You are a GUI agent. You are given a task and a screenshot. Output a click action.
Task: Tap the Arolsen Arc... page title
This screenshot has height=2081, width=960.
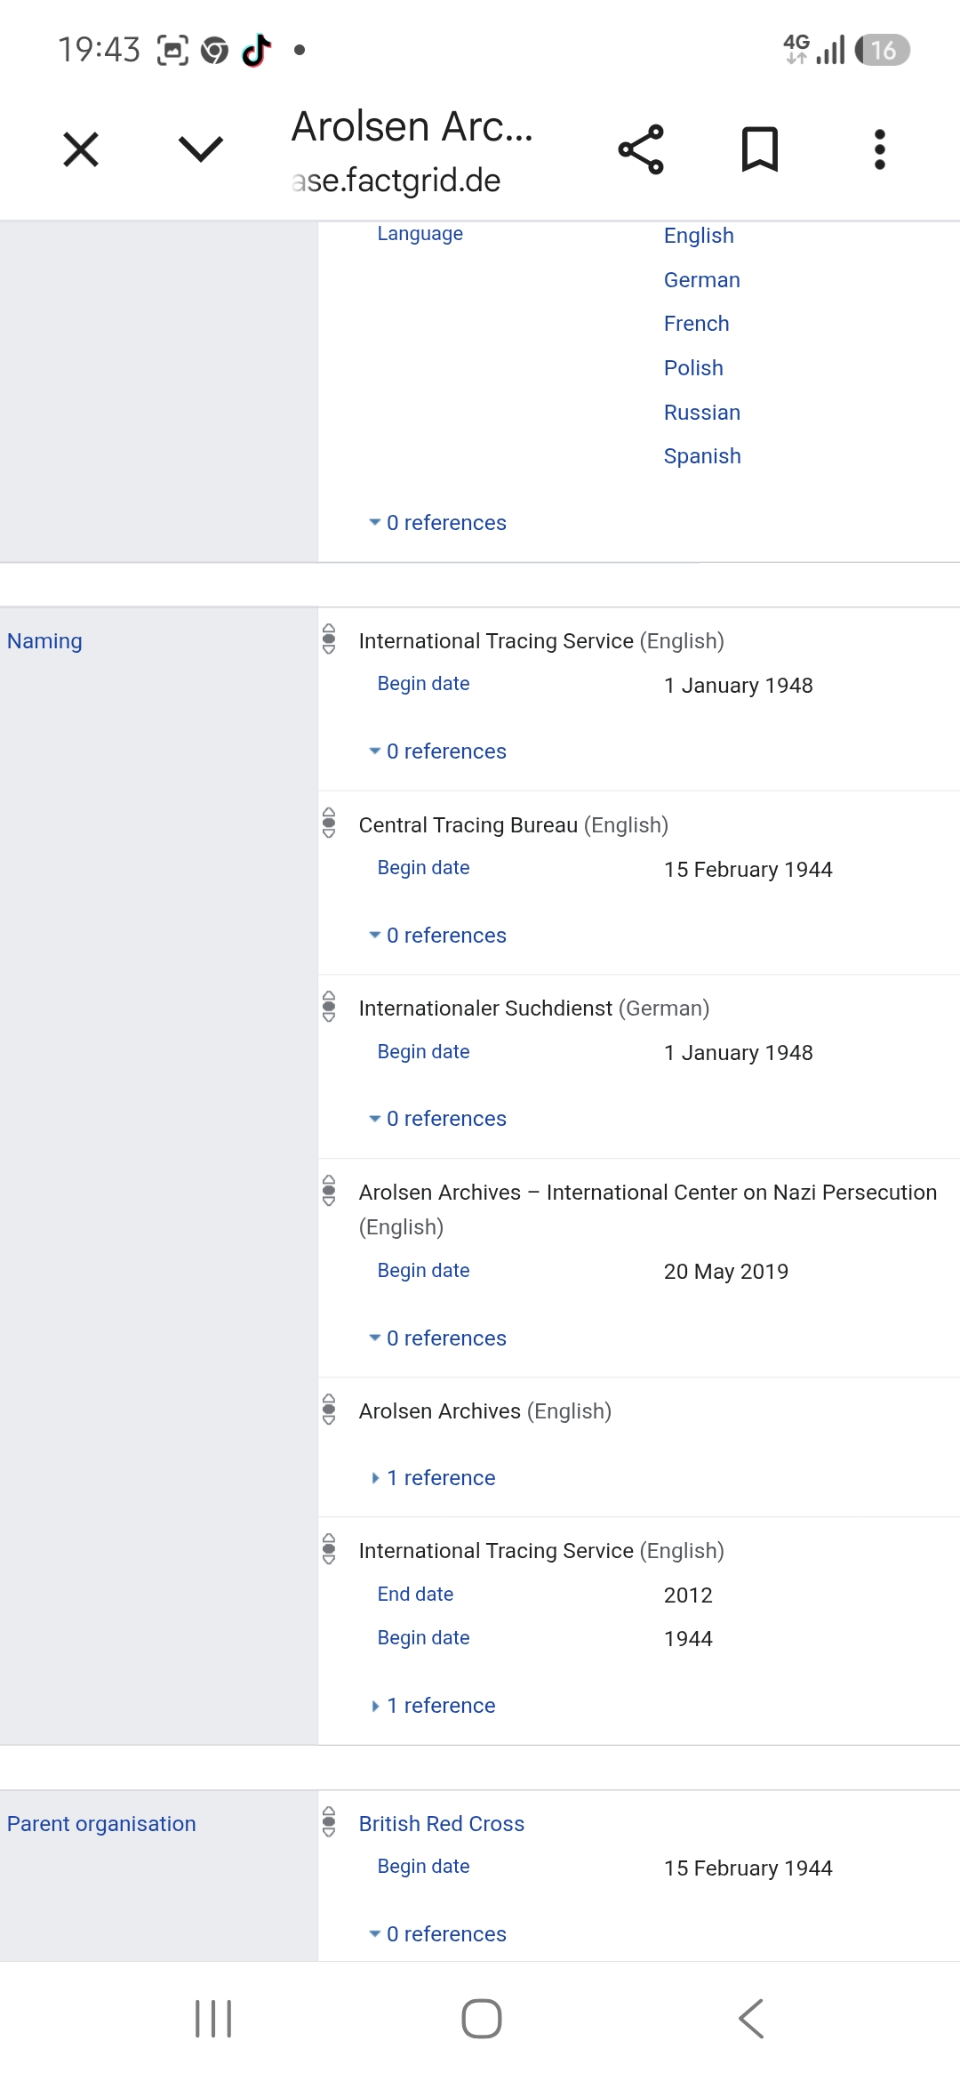[x=412, y=126]
